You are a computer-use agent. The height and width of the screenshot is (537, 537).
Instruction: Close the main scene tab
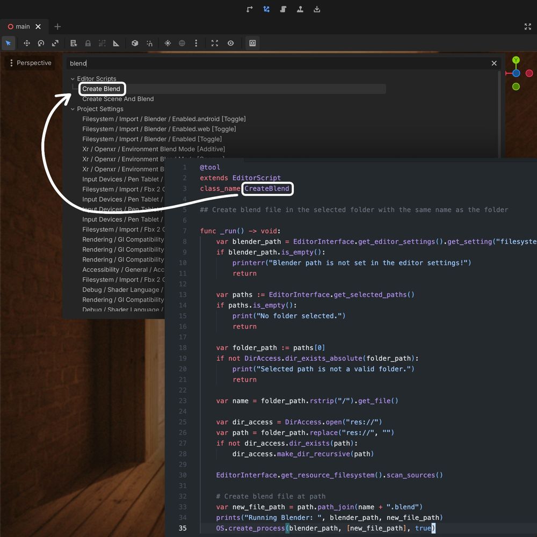[38, 27]
